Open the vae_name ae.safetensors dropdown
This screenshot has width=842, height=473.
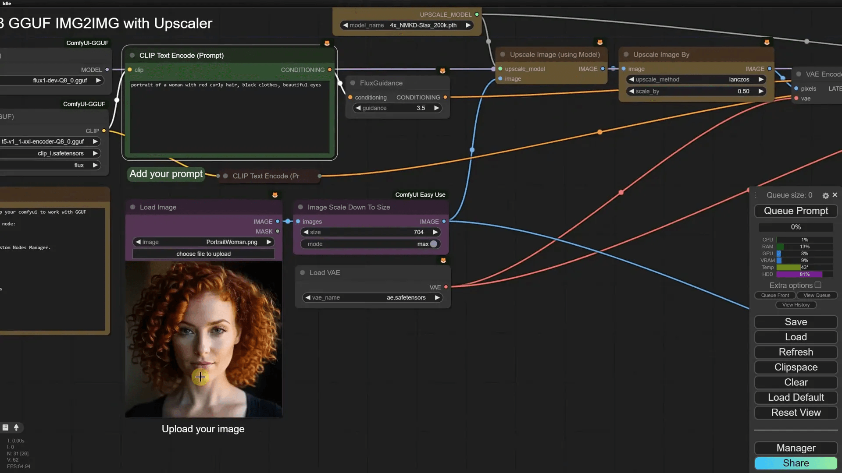(373, 298)
